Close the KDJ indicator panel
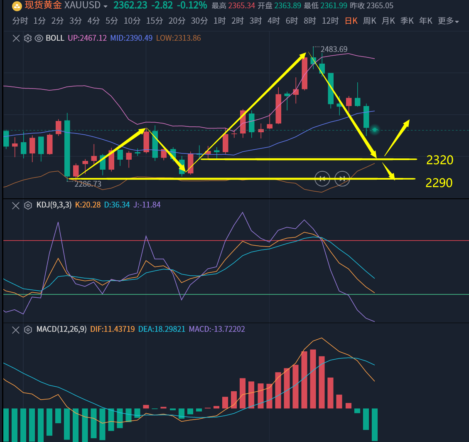The height and width of the screenshot is (442, 469). 16,205
